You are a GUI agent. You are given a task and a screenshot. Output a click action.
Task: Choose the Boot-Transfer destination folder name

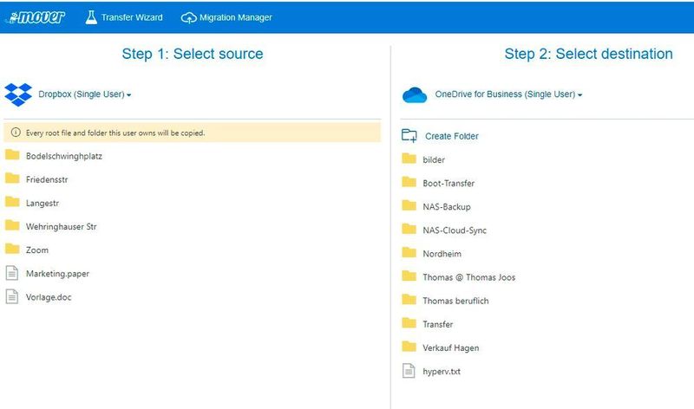coord(448,183)
